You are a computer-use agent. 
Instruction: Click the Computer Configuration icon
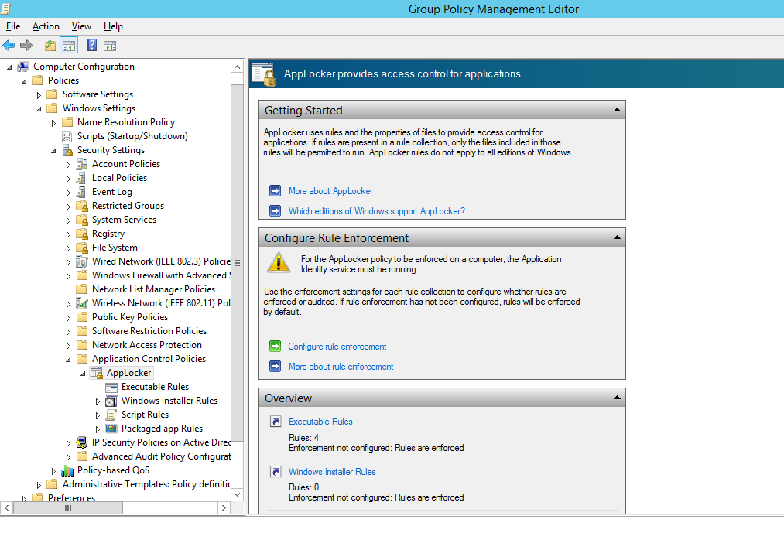click(x=23, y=67)
